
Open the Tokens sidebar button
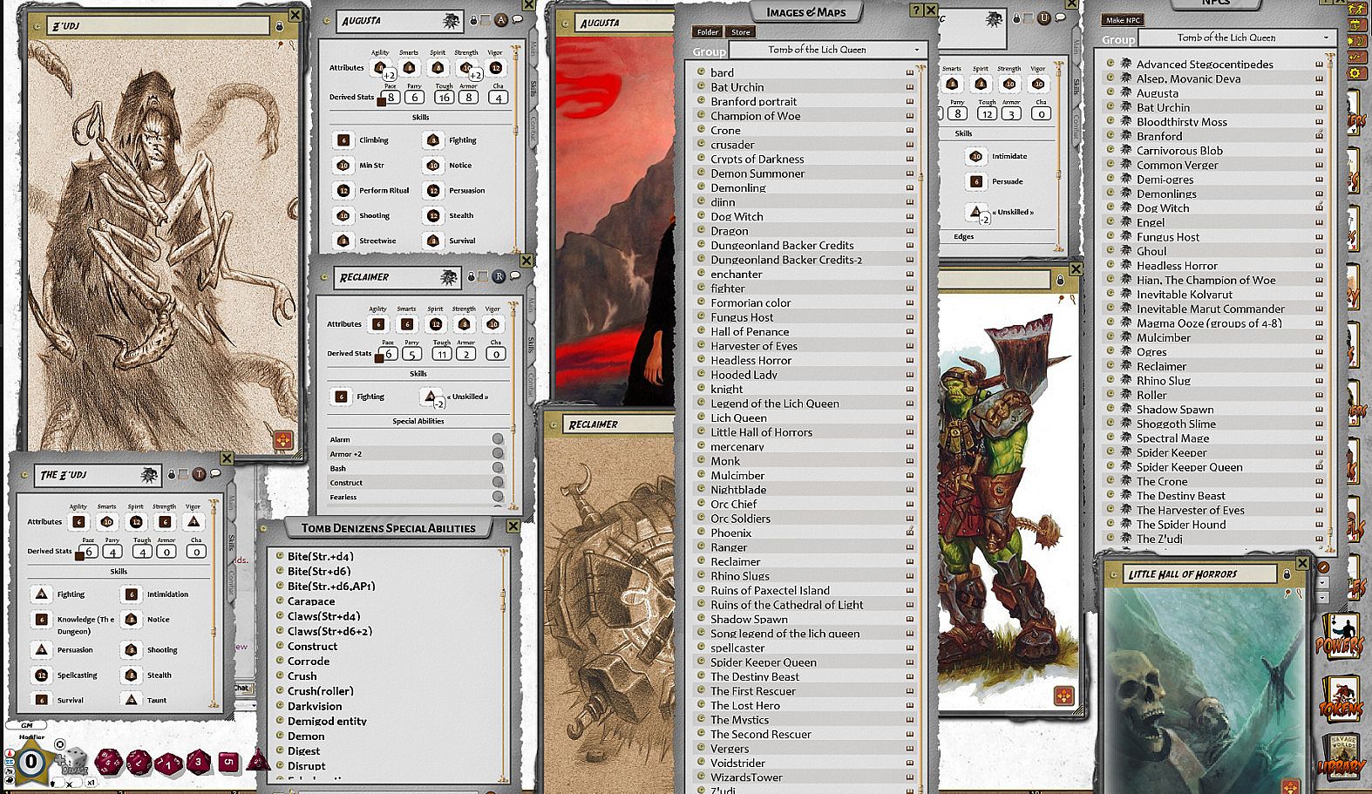tap(1341, 701)
